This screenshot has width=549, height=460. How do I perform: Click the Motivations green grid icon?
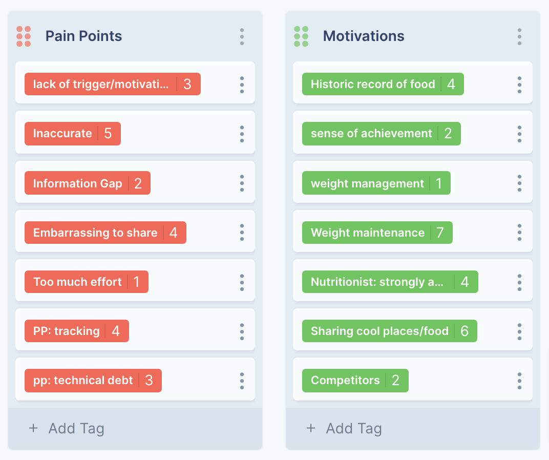(301, 36)
